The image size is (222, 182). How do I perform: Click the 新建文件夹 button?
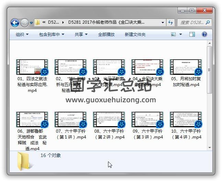pyautogui.click(x=135, y=35)
